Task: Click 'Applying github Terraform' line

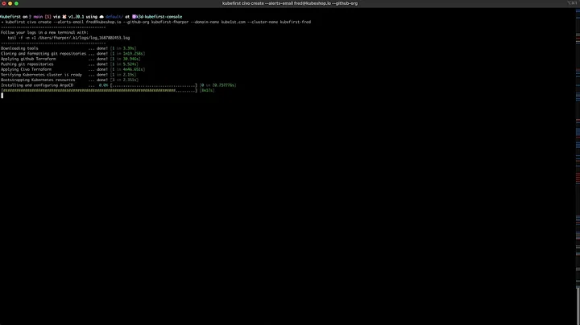Action: [x=71, y=59]
